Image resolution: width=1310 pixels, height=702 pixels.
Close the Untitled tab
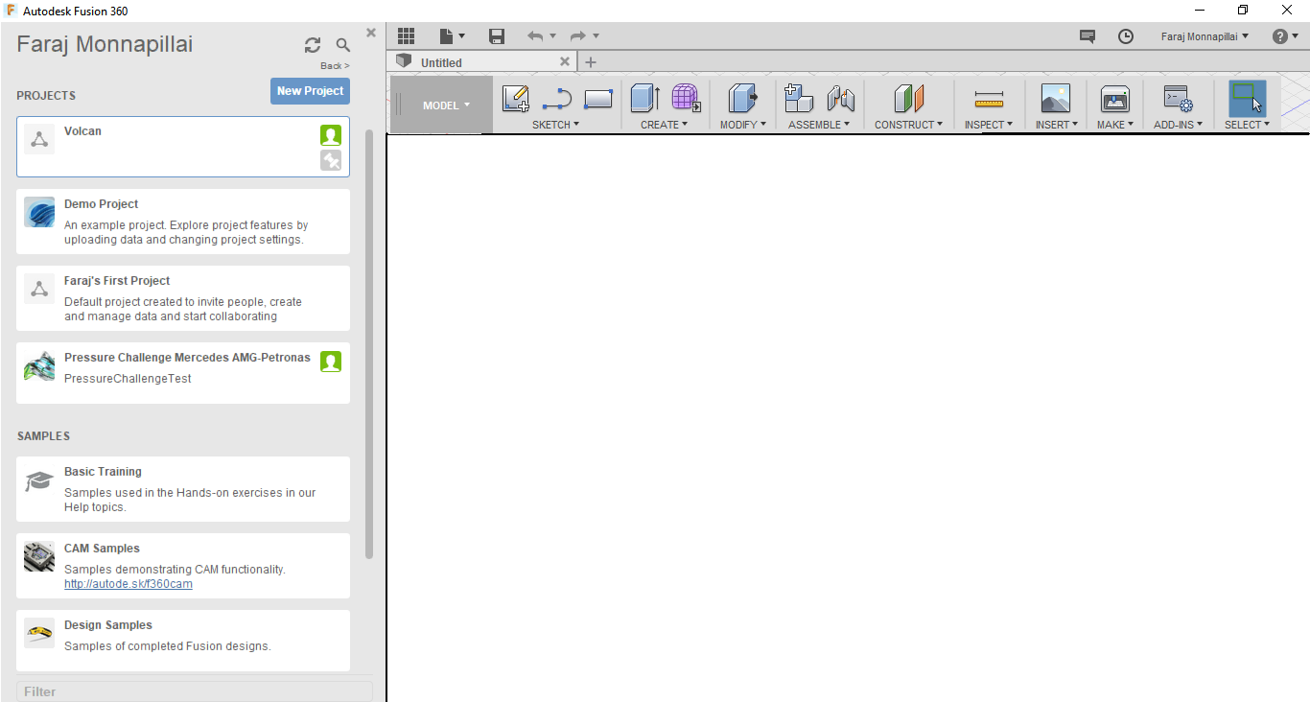(565, 62)
